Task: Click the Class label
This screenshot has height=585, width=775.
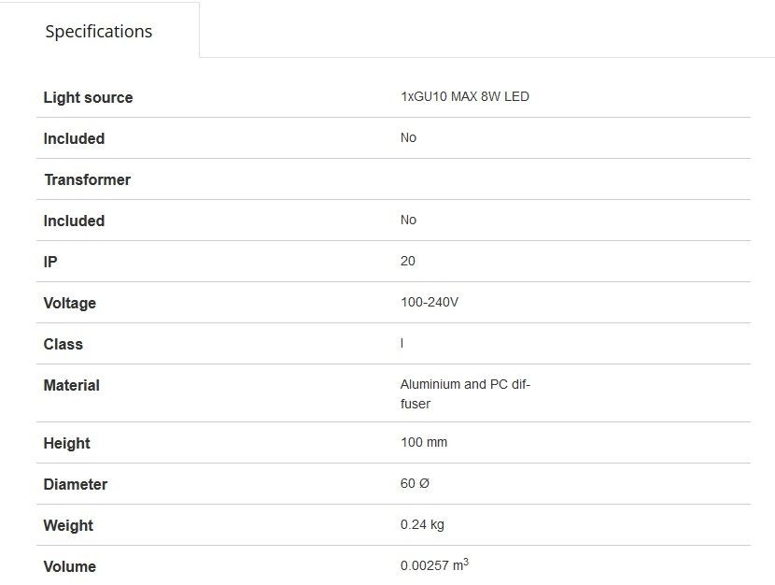Action: (x=63, y=344)
